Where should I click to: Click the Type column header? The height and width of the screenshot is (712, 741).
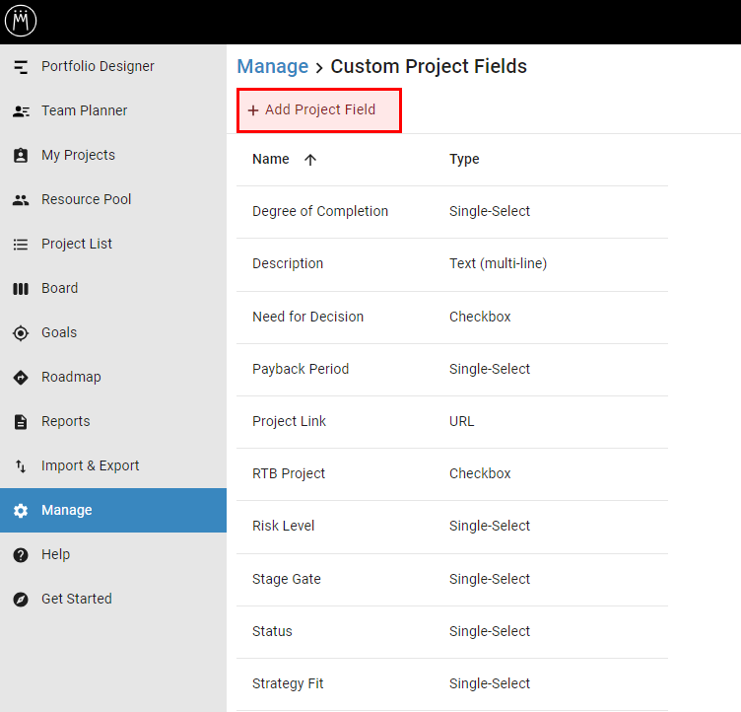(x=464, y=159)
